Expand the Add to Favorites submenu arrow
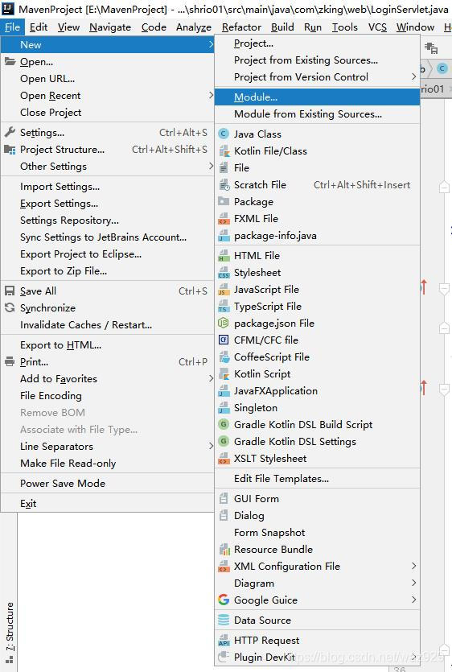The width and height of the screenshot is (452, 672). point(211,378)
